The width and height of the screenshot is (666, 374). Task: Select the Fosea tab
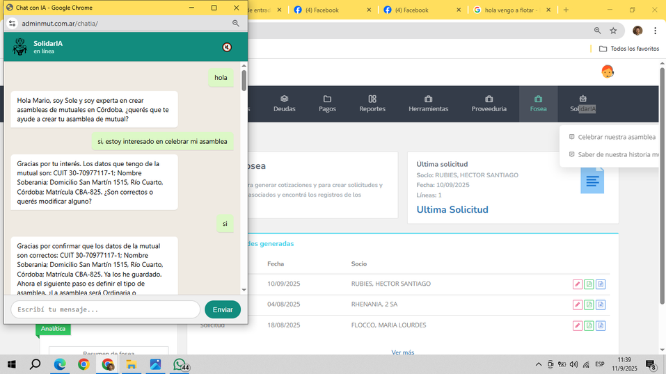(538, 104)
